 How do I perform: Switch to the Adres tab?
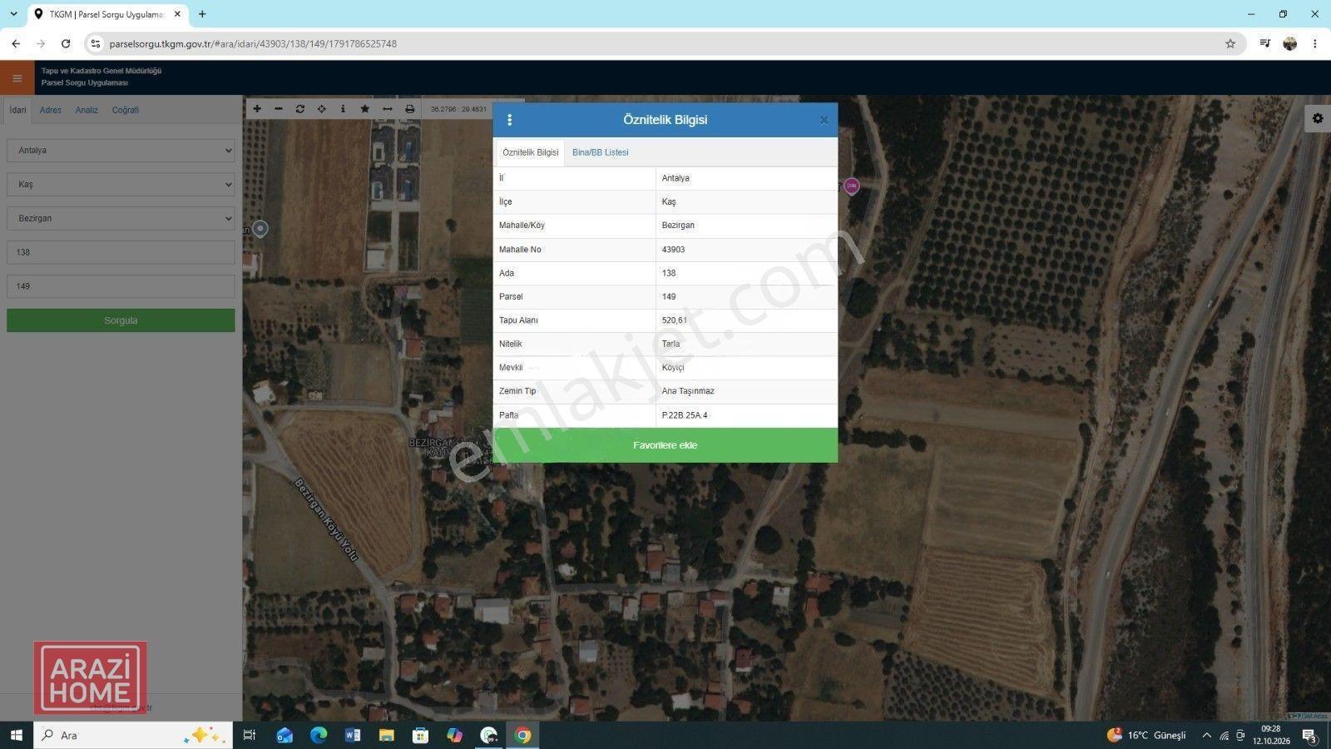pos(51,110)
